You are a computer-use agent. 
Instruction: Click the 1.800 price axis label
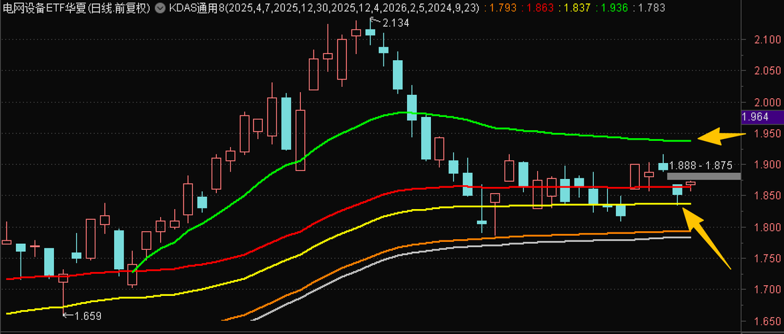click(x=769, y=227)
